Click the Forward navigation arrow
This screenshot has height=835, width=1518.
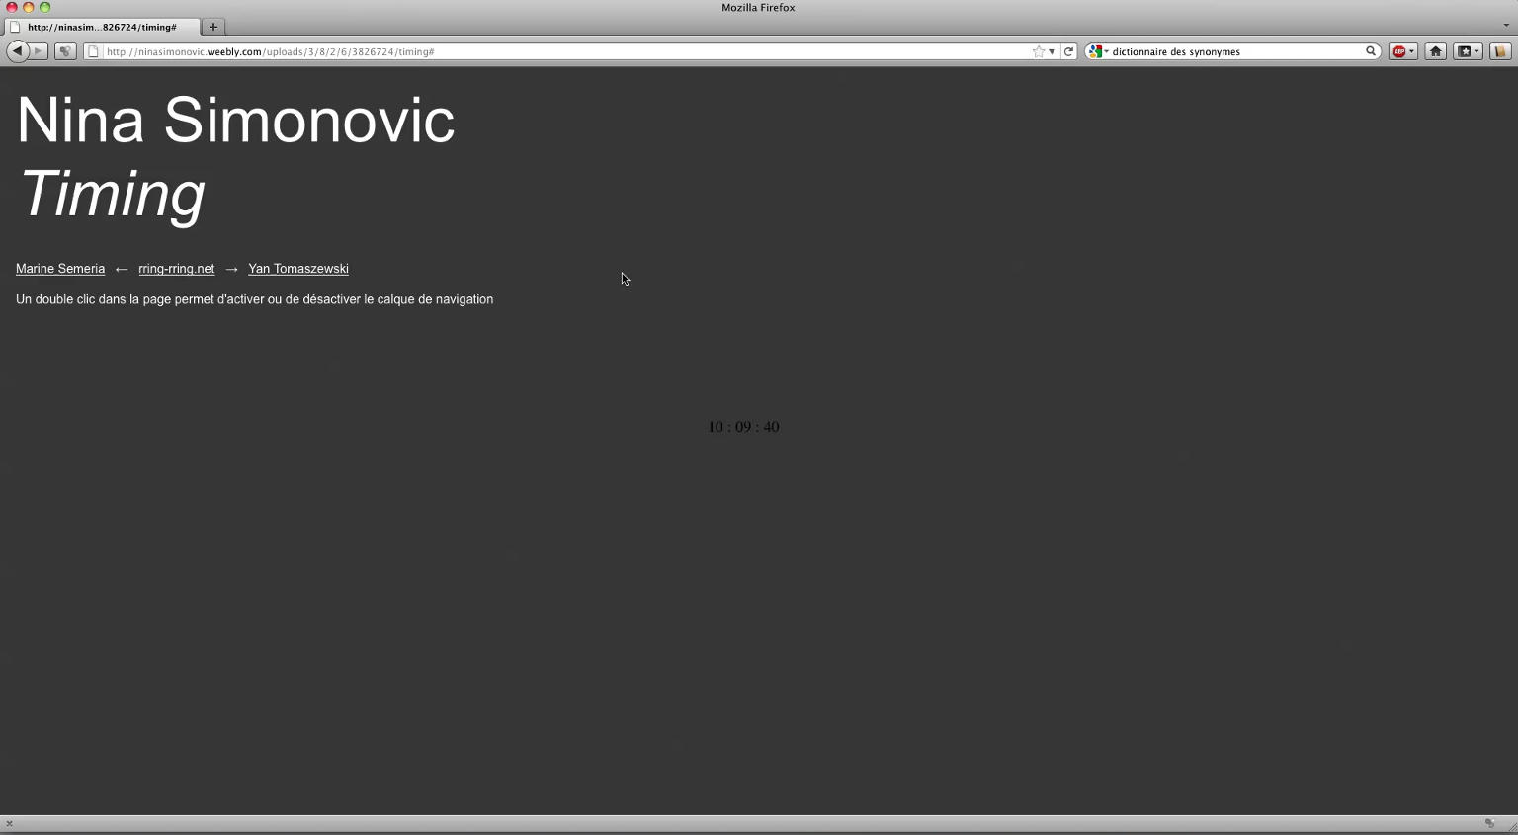pos(39,51)
